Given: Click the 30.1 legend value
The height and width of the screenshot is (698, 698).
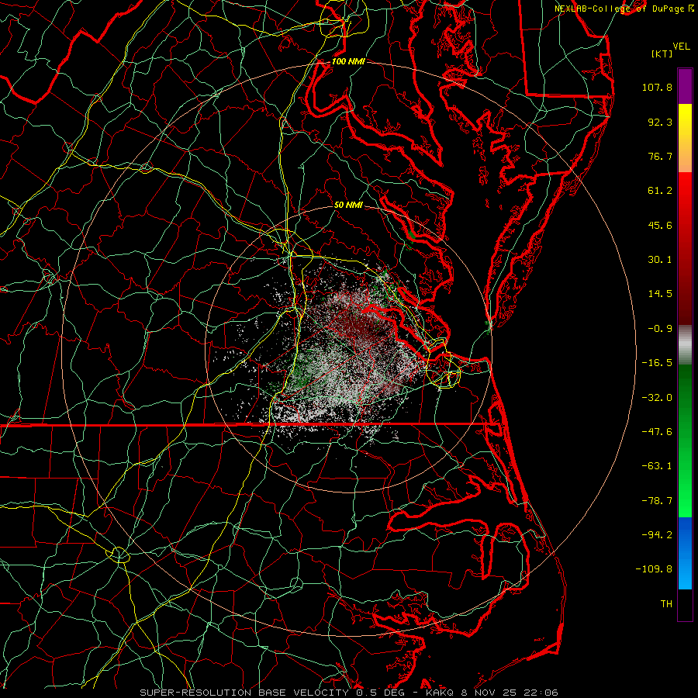Looking at the screenshot, I should 660,260.
